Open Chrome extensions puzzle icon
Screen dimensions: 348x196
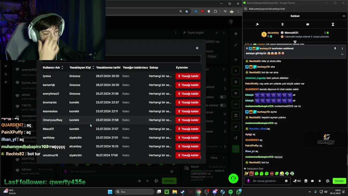pos(216,11)
